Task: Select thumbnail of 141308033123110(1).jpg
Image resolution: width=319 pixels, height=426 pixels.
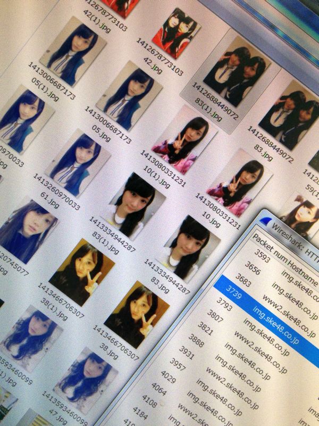Action: click(185, 140)
